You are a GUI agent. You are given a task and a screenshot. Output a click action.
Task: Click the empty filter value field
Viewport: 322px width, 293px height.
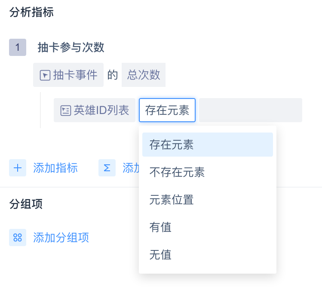pyautogui.click(x=250, y=111)
